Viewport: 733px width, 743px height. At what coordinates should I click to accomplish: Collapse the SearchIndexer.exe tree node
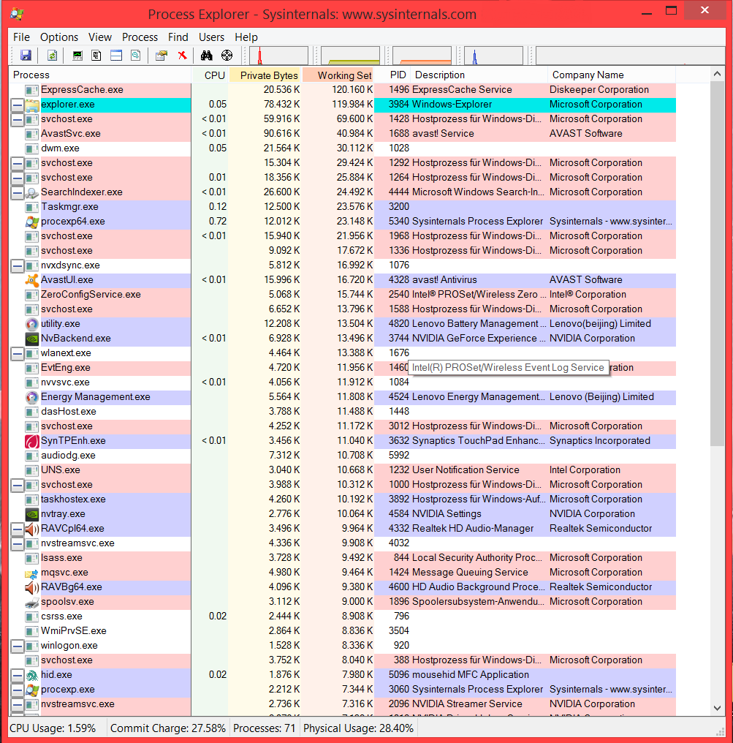[x=18, y=193]
